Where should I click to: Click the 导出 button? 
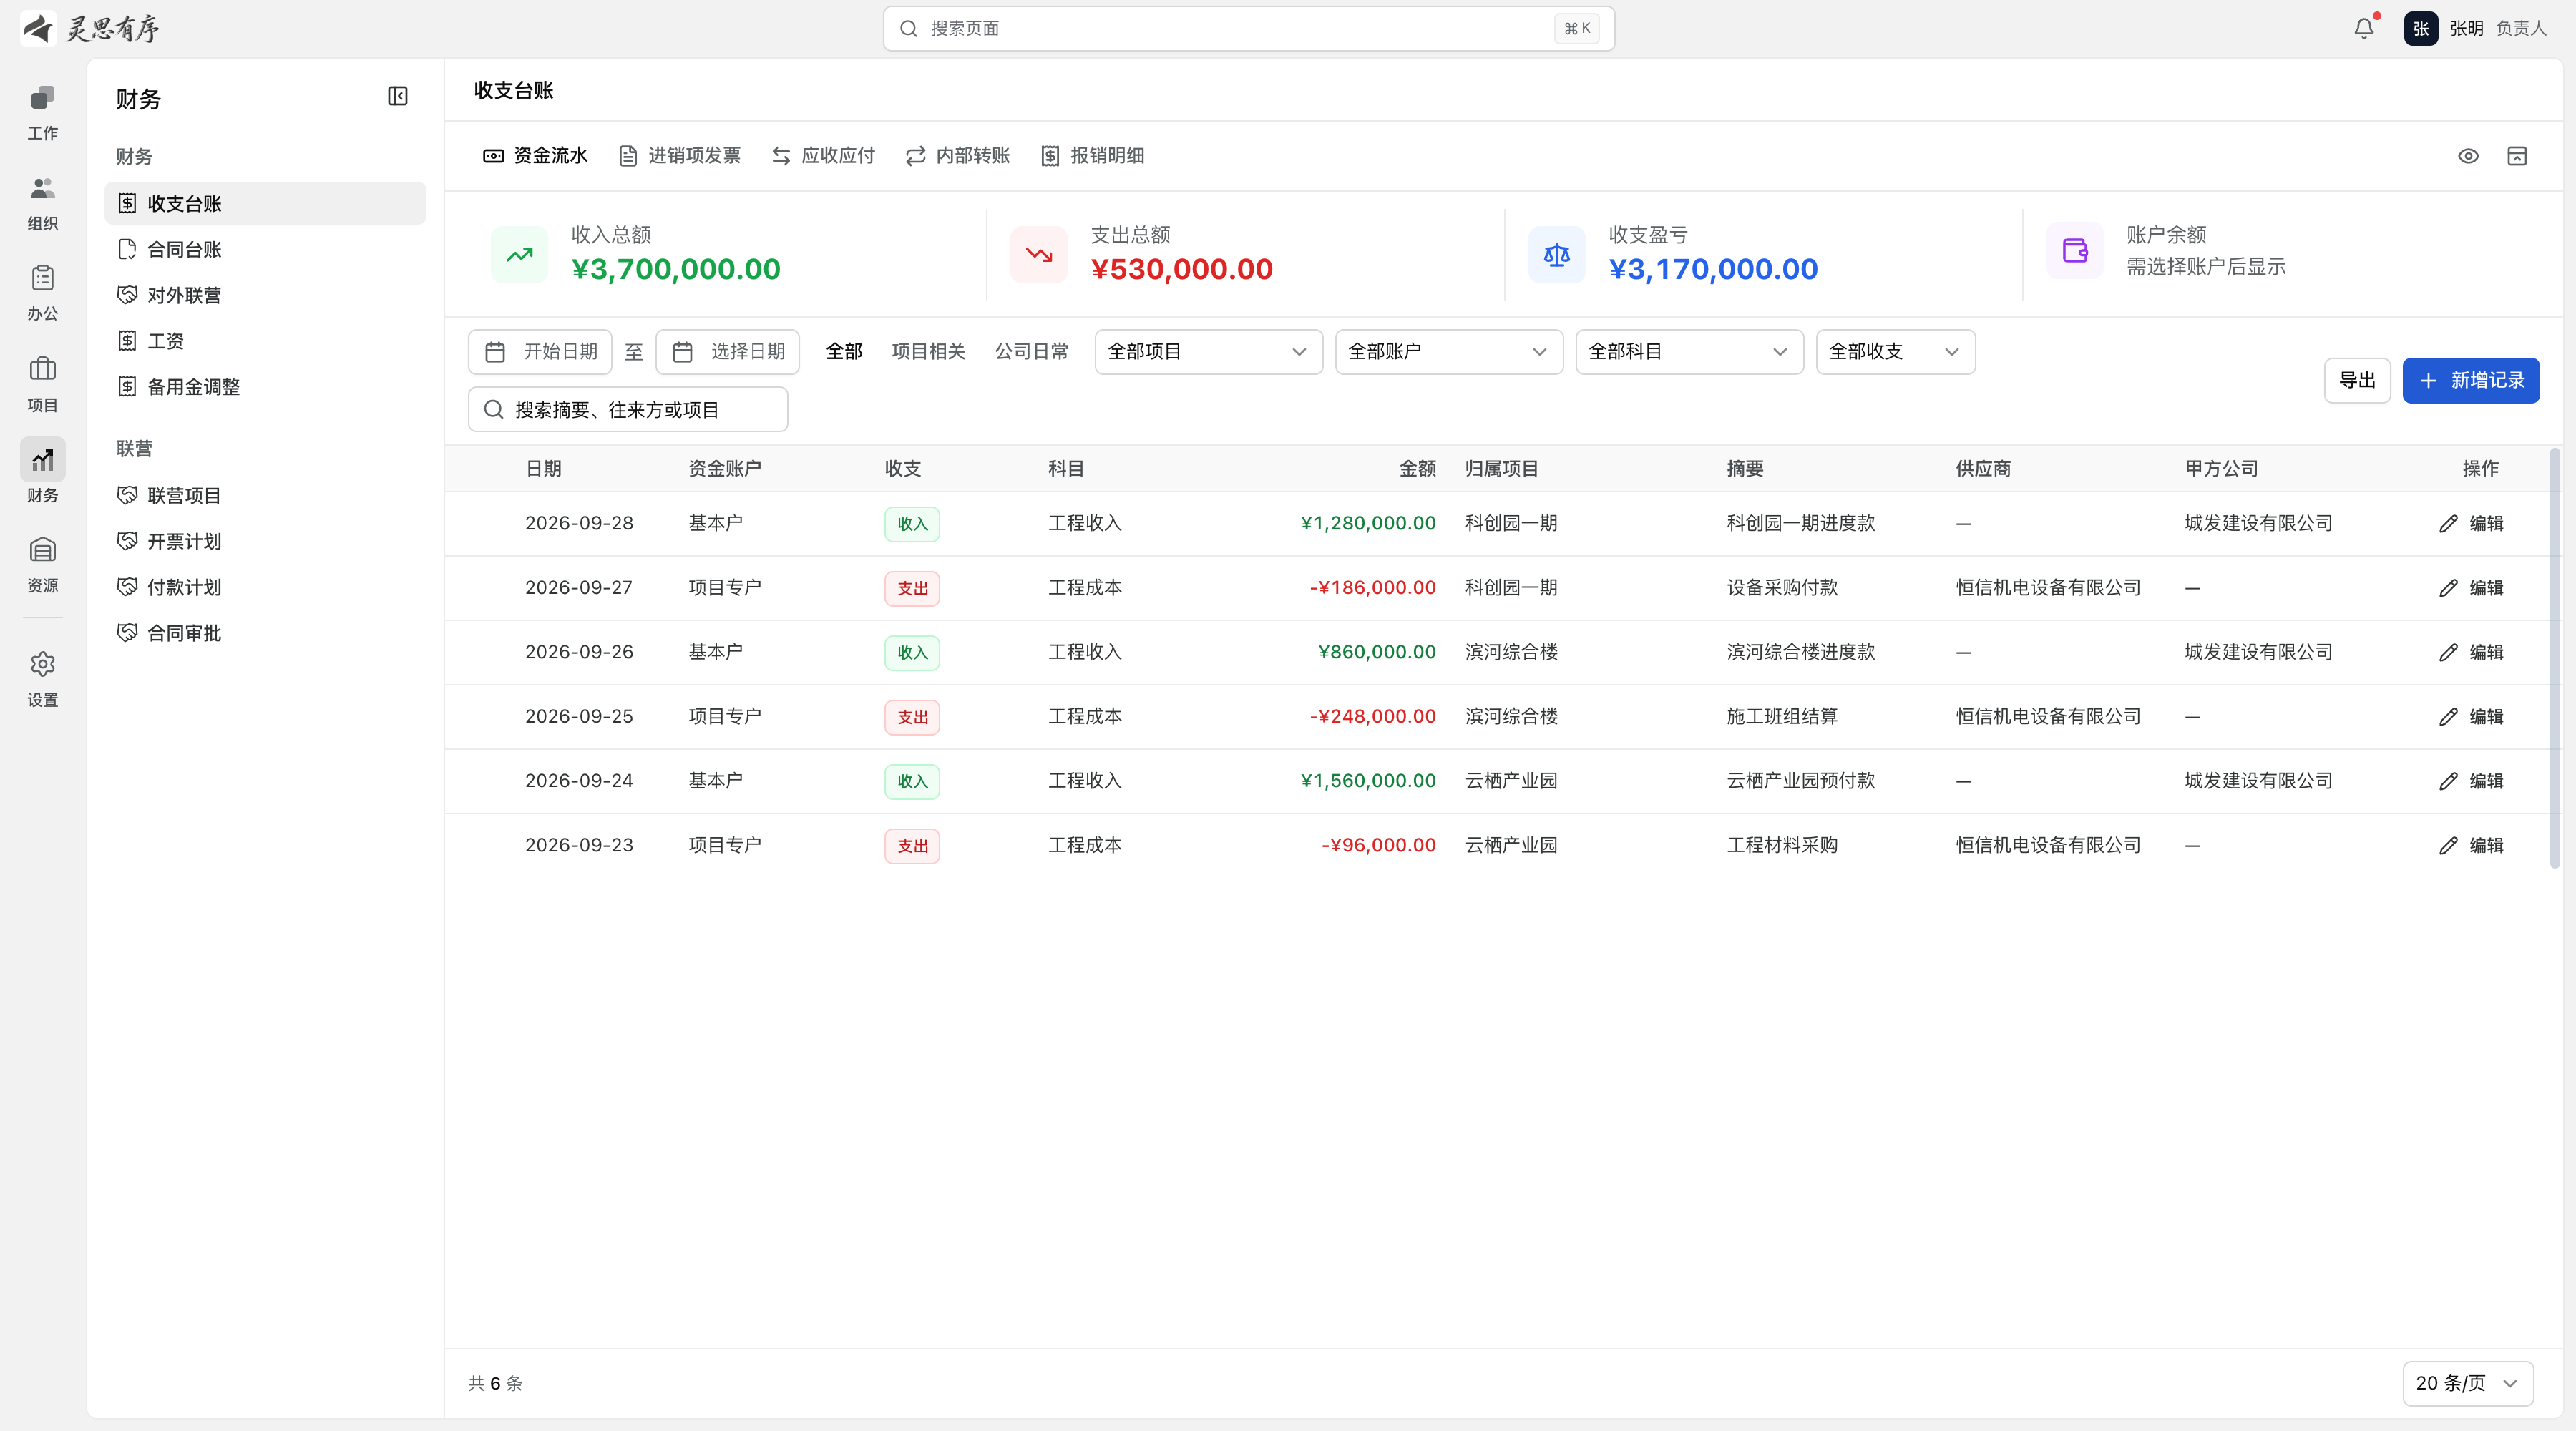(2357, 381)
